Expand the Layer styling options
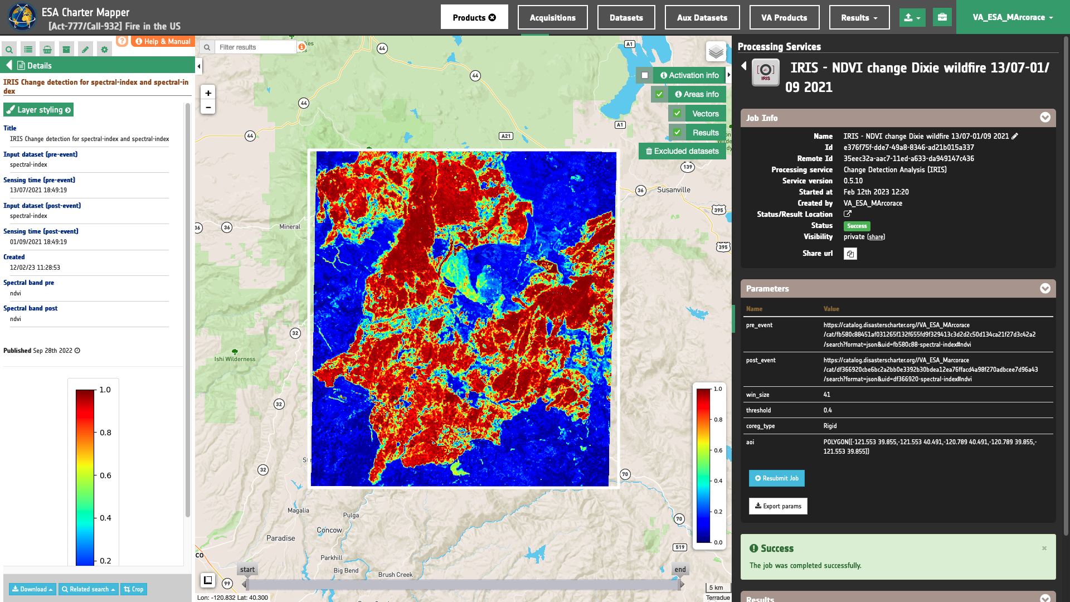 (x=38, y=110)
